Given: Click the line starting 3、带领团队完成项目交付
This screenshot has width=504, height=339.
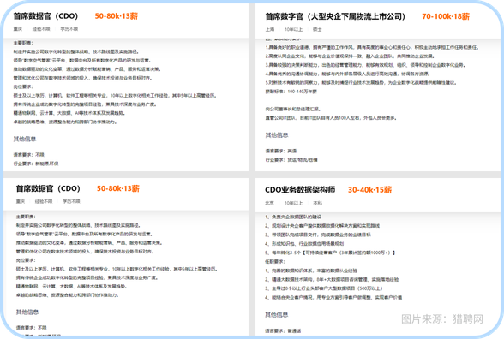Looking at the screenshot, I should (318, 235).
